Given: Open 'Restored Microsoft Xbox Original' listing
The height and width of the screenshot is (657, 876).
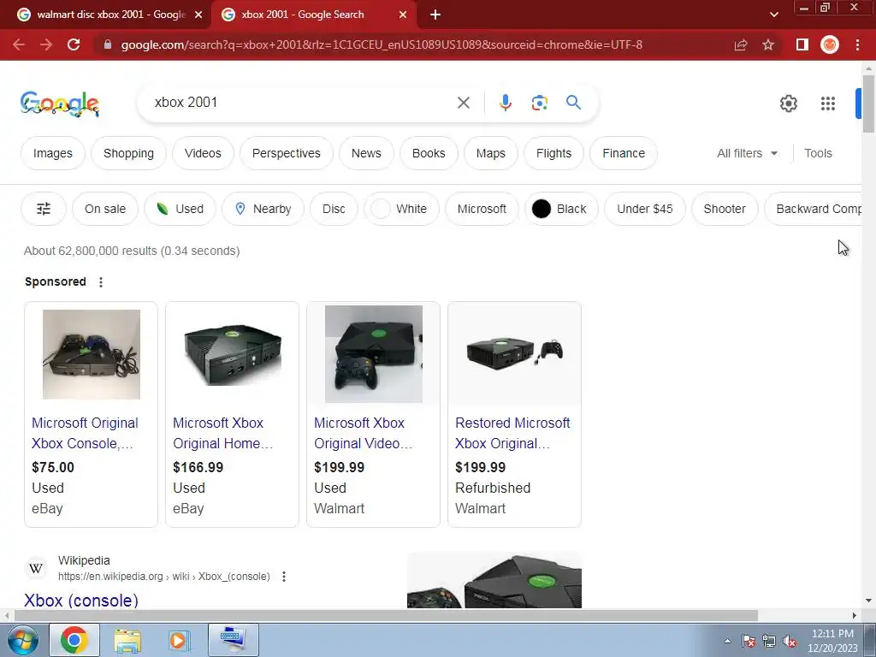Looking at the screenshot, I should coord(512,433).
